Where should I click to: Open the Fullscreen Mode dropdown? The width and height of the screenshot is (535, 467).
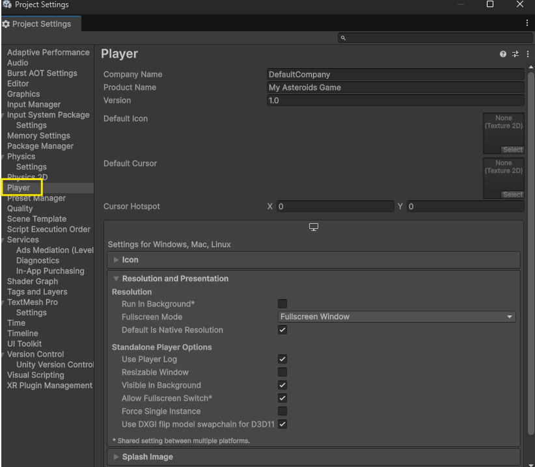(396, 317)
